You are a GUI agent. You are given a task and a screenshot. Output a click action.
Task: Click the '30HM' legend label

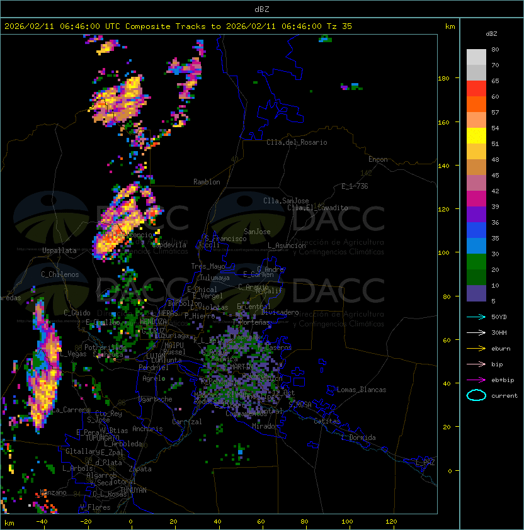[x=499, y=332]
